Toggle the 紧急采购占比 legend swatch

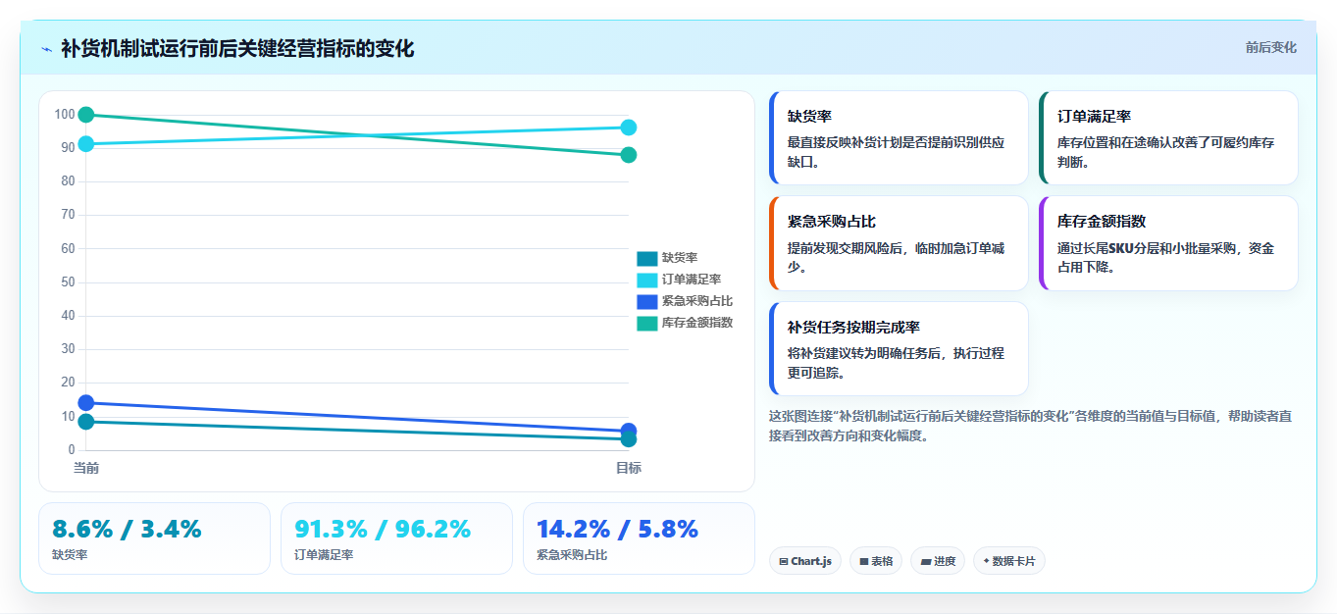(x=646, y=301)
